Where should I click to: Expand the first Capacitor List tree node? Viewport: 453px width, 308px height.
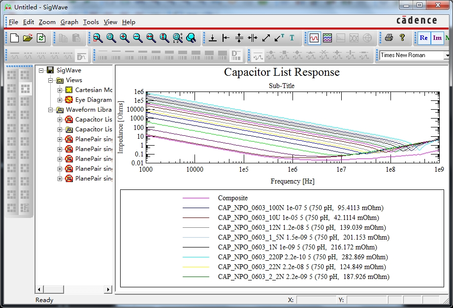[60, 120]
